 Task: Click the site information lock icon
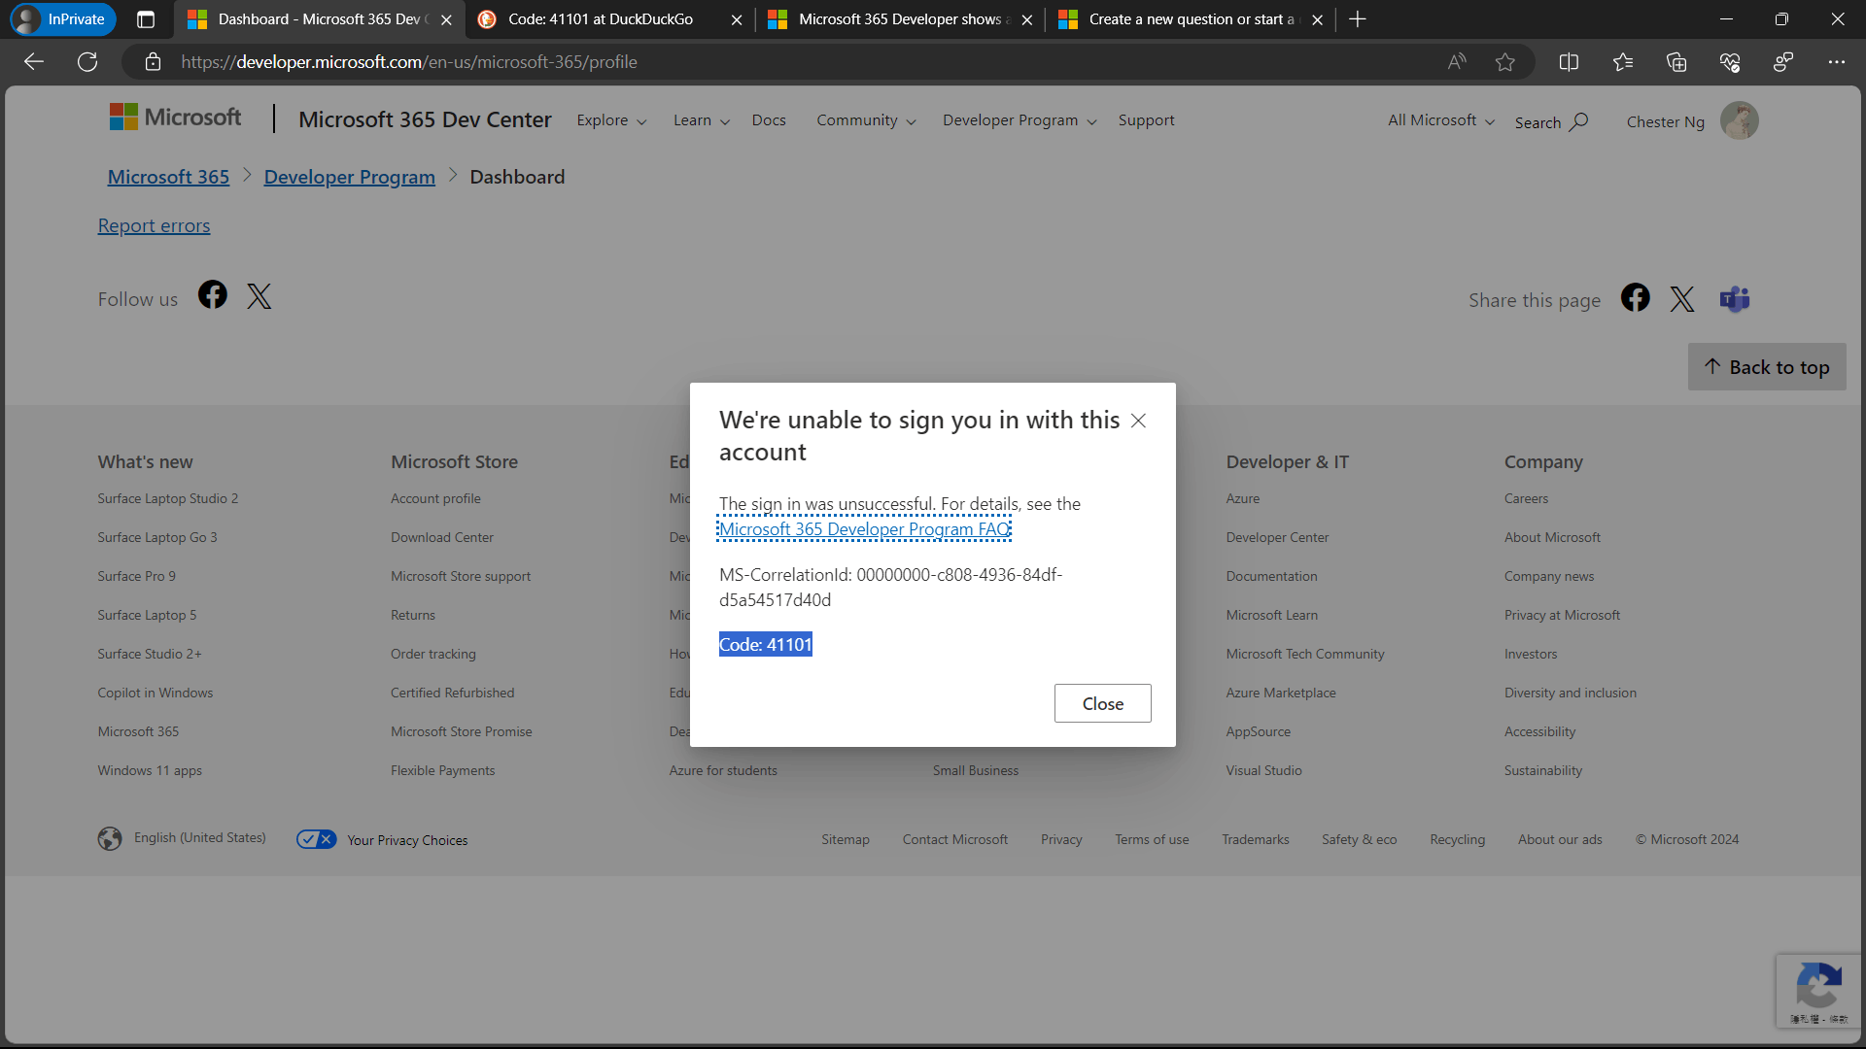pyautogui.click(x=153, y=62)
